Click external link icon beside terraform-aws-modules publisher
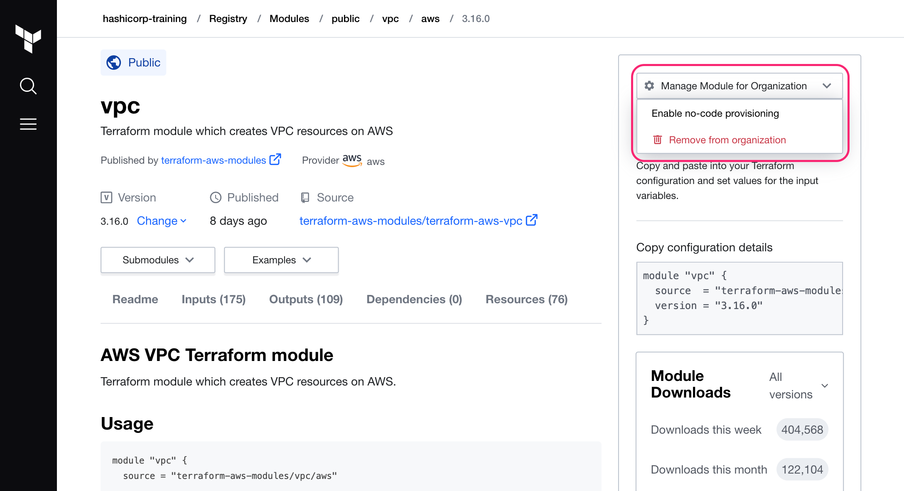Viewport: 904px width, 491px height. tap(275, 160)
